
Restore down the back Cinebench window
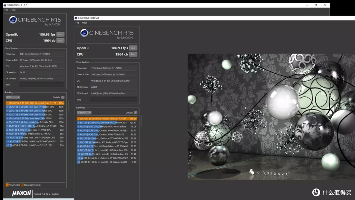pos(316,5)
